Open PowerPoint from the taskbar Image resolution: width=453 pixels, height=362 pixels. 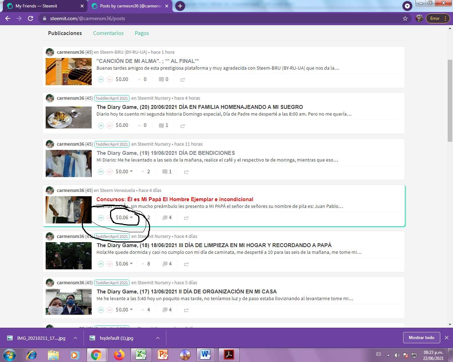(x=162, y=355)
